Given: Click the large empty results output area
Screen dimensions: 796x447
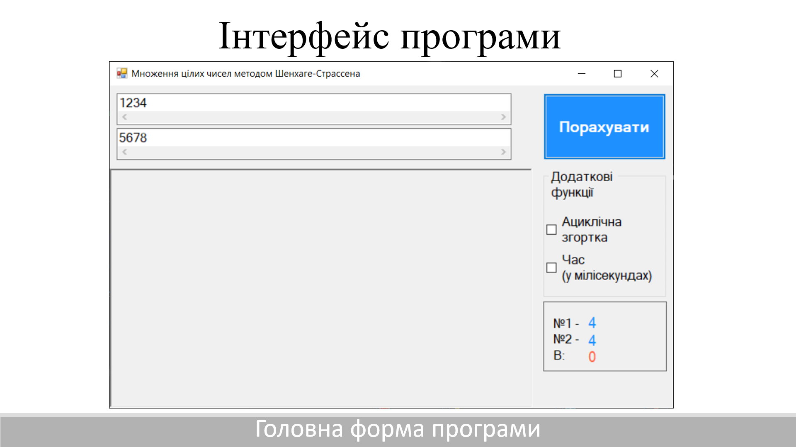Looking at the screenshot, I should pos(321,288).
